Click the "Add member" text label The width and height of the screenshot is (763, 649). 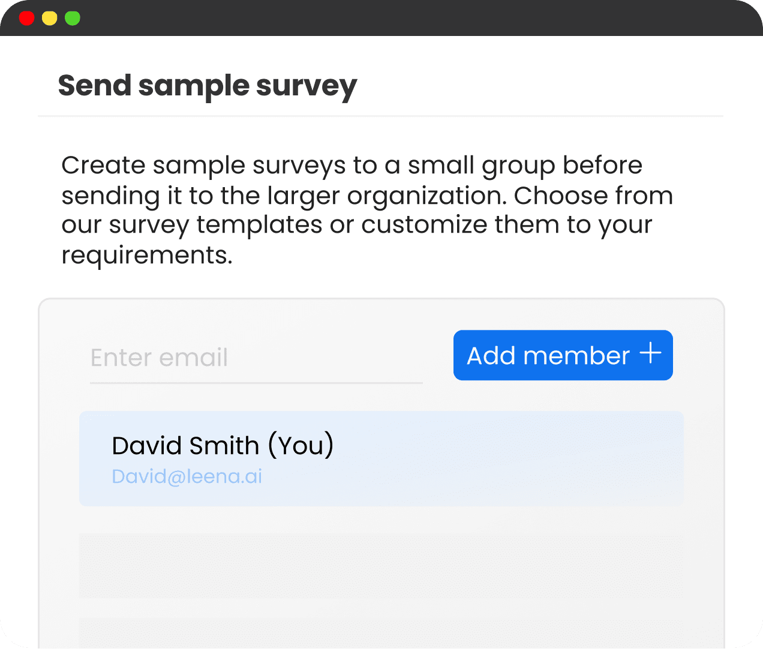pyautogui.click(x=548, y=356)
